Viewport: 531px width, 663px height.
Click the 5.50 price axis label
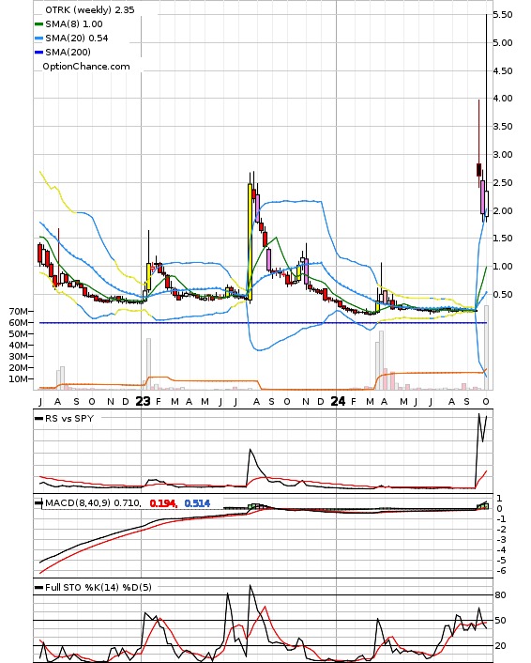503,15
